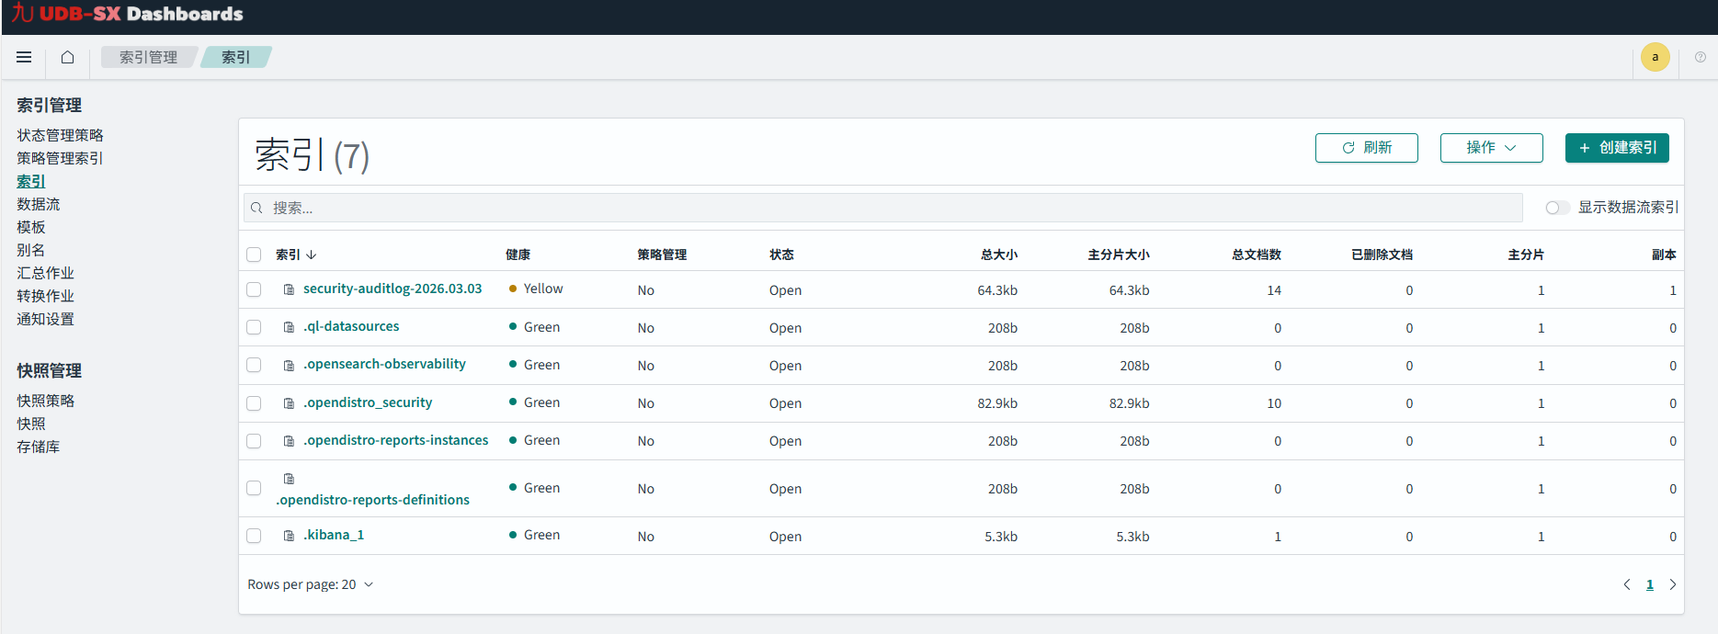
Task: Tick the select-all checkbox in header
Action: point(254,255)
